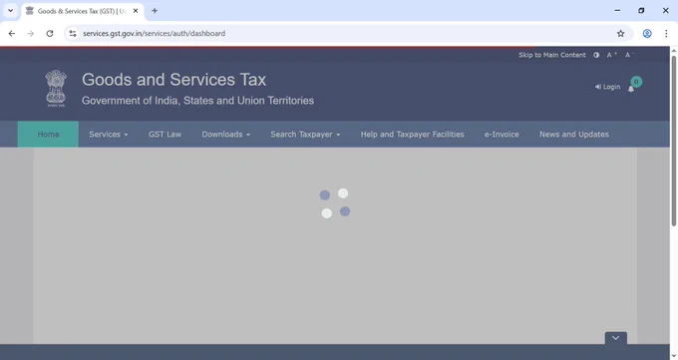Open the notification bell icon
The image size is (678, 360).
click(x=631, y=89)
